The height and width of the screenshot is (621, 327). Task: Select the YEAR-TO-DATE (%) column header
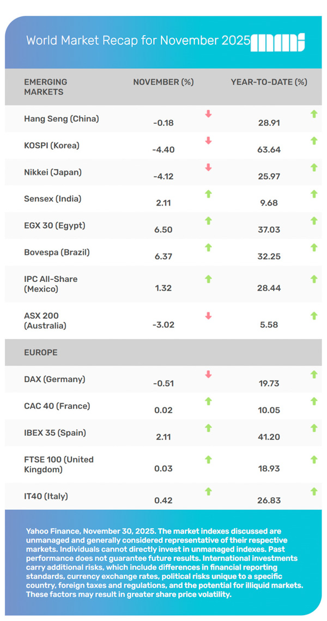click(269, 82)
